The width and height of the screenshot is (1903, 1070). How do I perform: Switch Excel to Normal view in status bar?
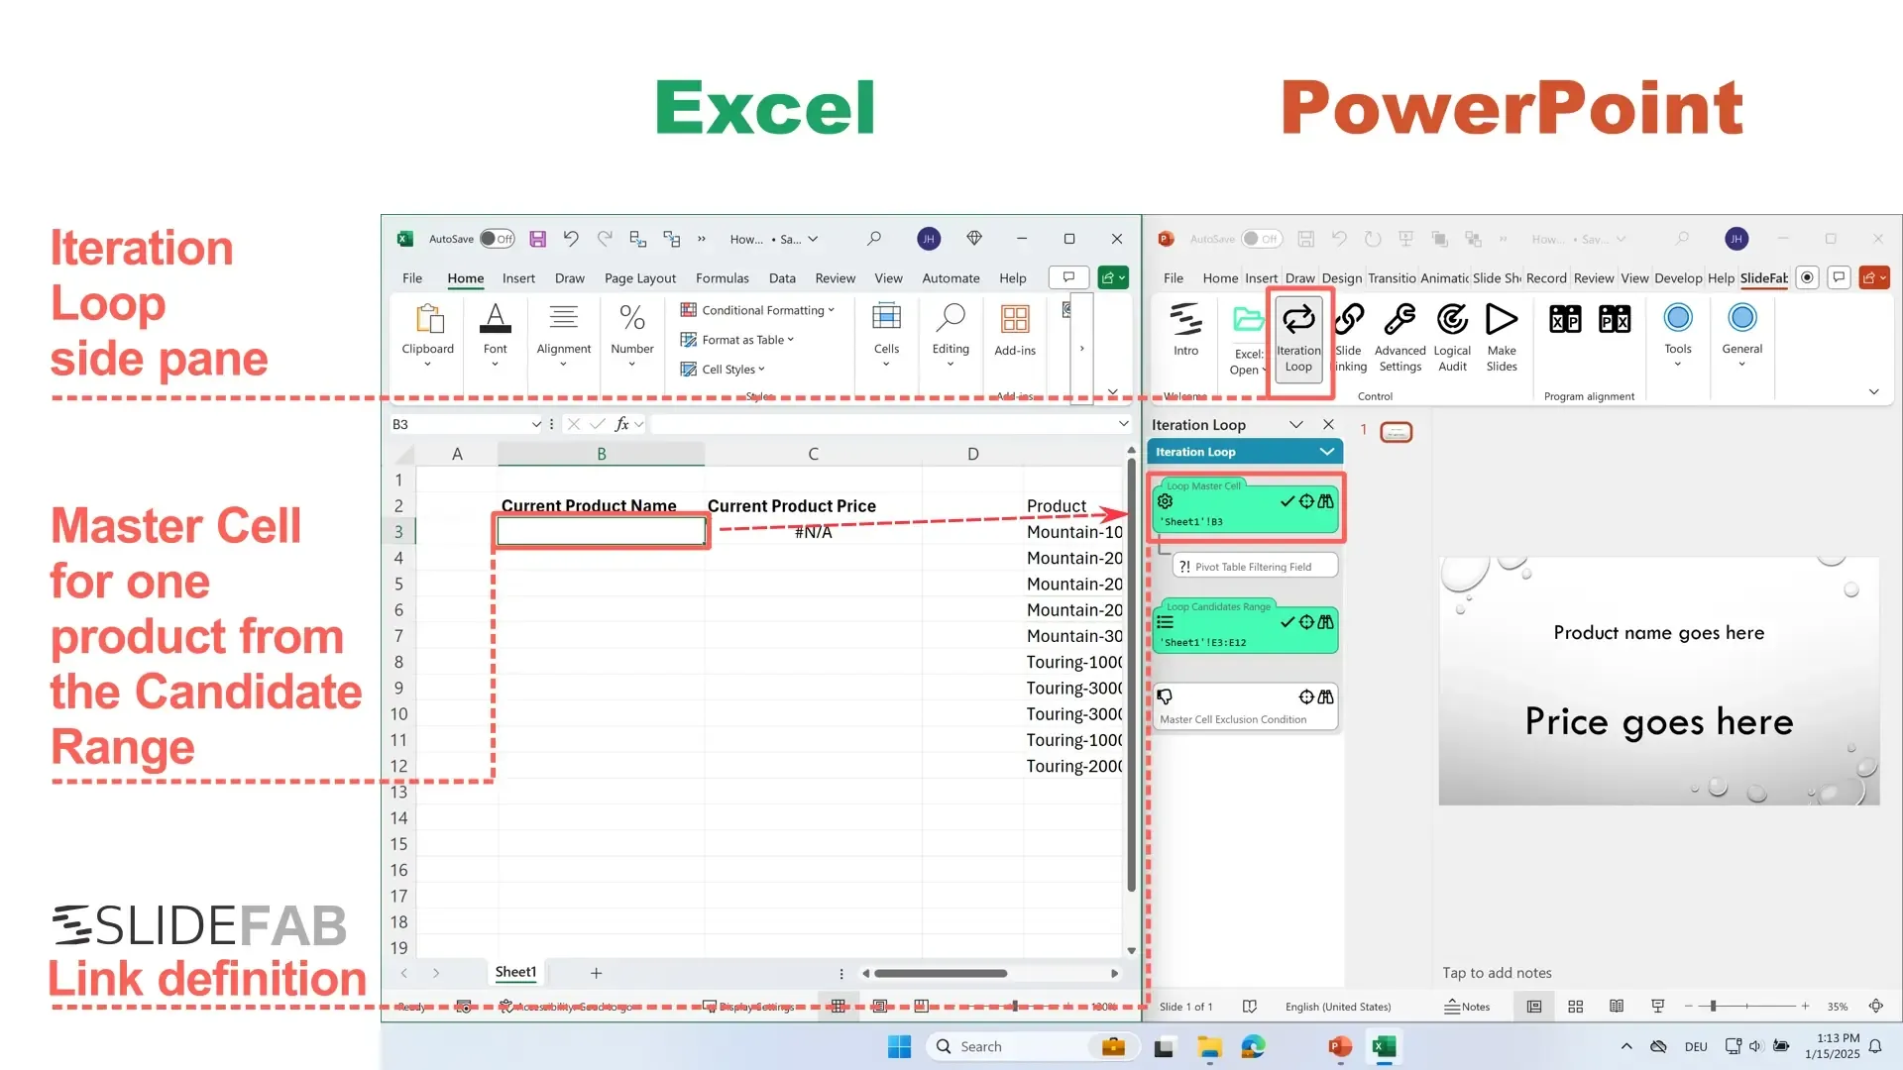(x=839, y=1007)
